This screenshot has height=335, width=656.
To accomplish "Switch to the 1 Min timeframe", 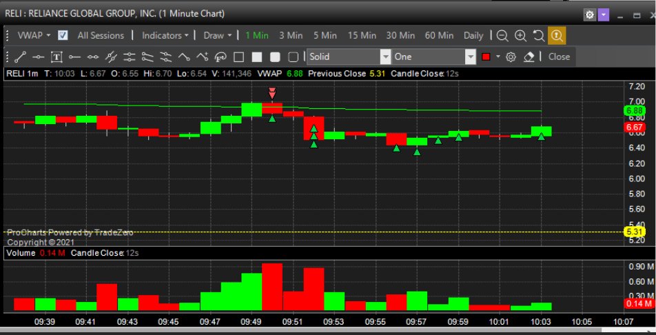I will point(257,36).
